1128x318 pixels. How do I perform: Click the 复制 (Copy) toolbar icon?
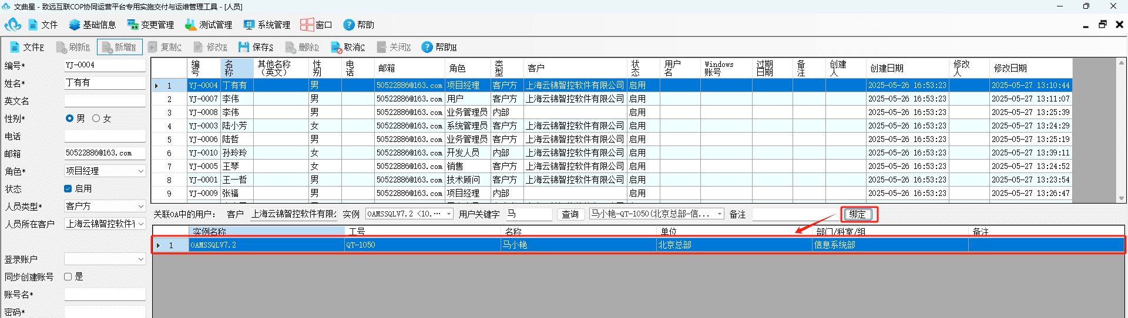tap(153, 47)
